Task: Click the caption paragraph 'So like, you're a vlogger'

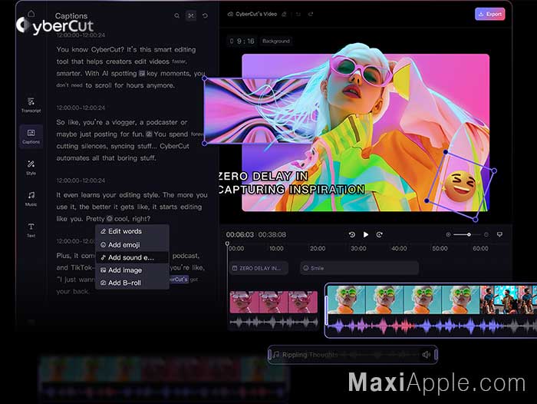Action: coord(130,141)
